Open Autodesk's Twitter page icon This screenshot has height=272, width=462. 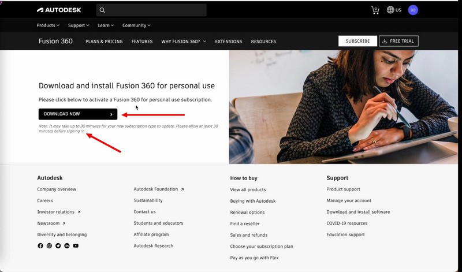58,246
